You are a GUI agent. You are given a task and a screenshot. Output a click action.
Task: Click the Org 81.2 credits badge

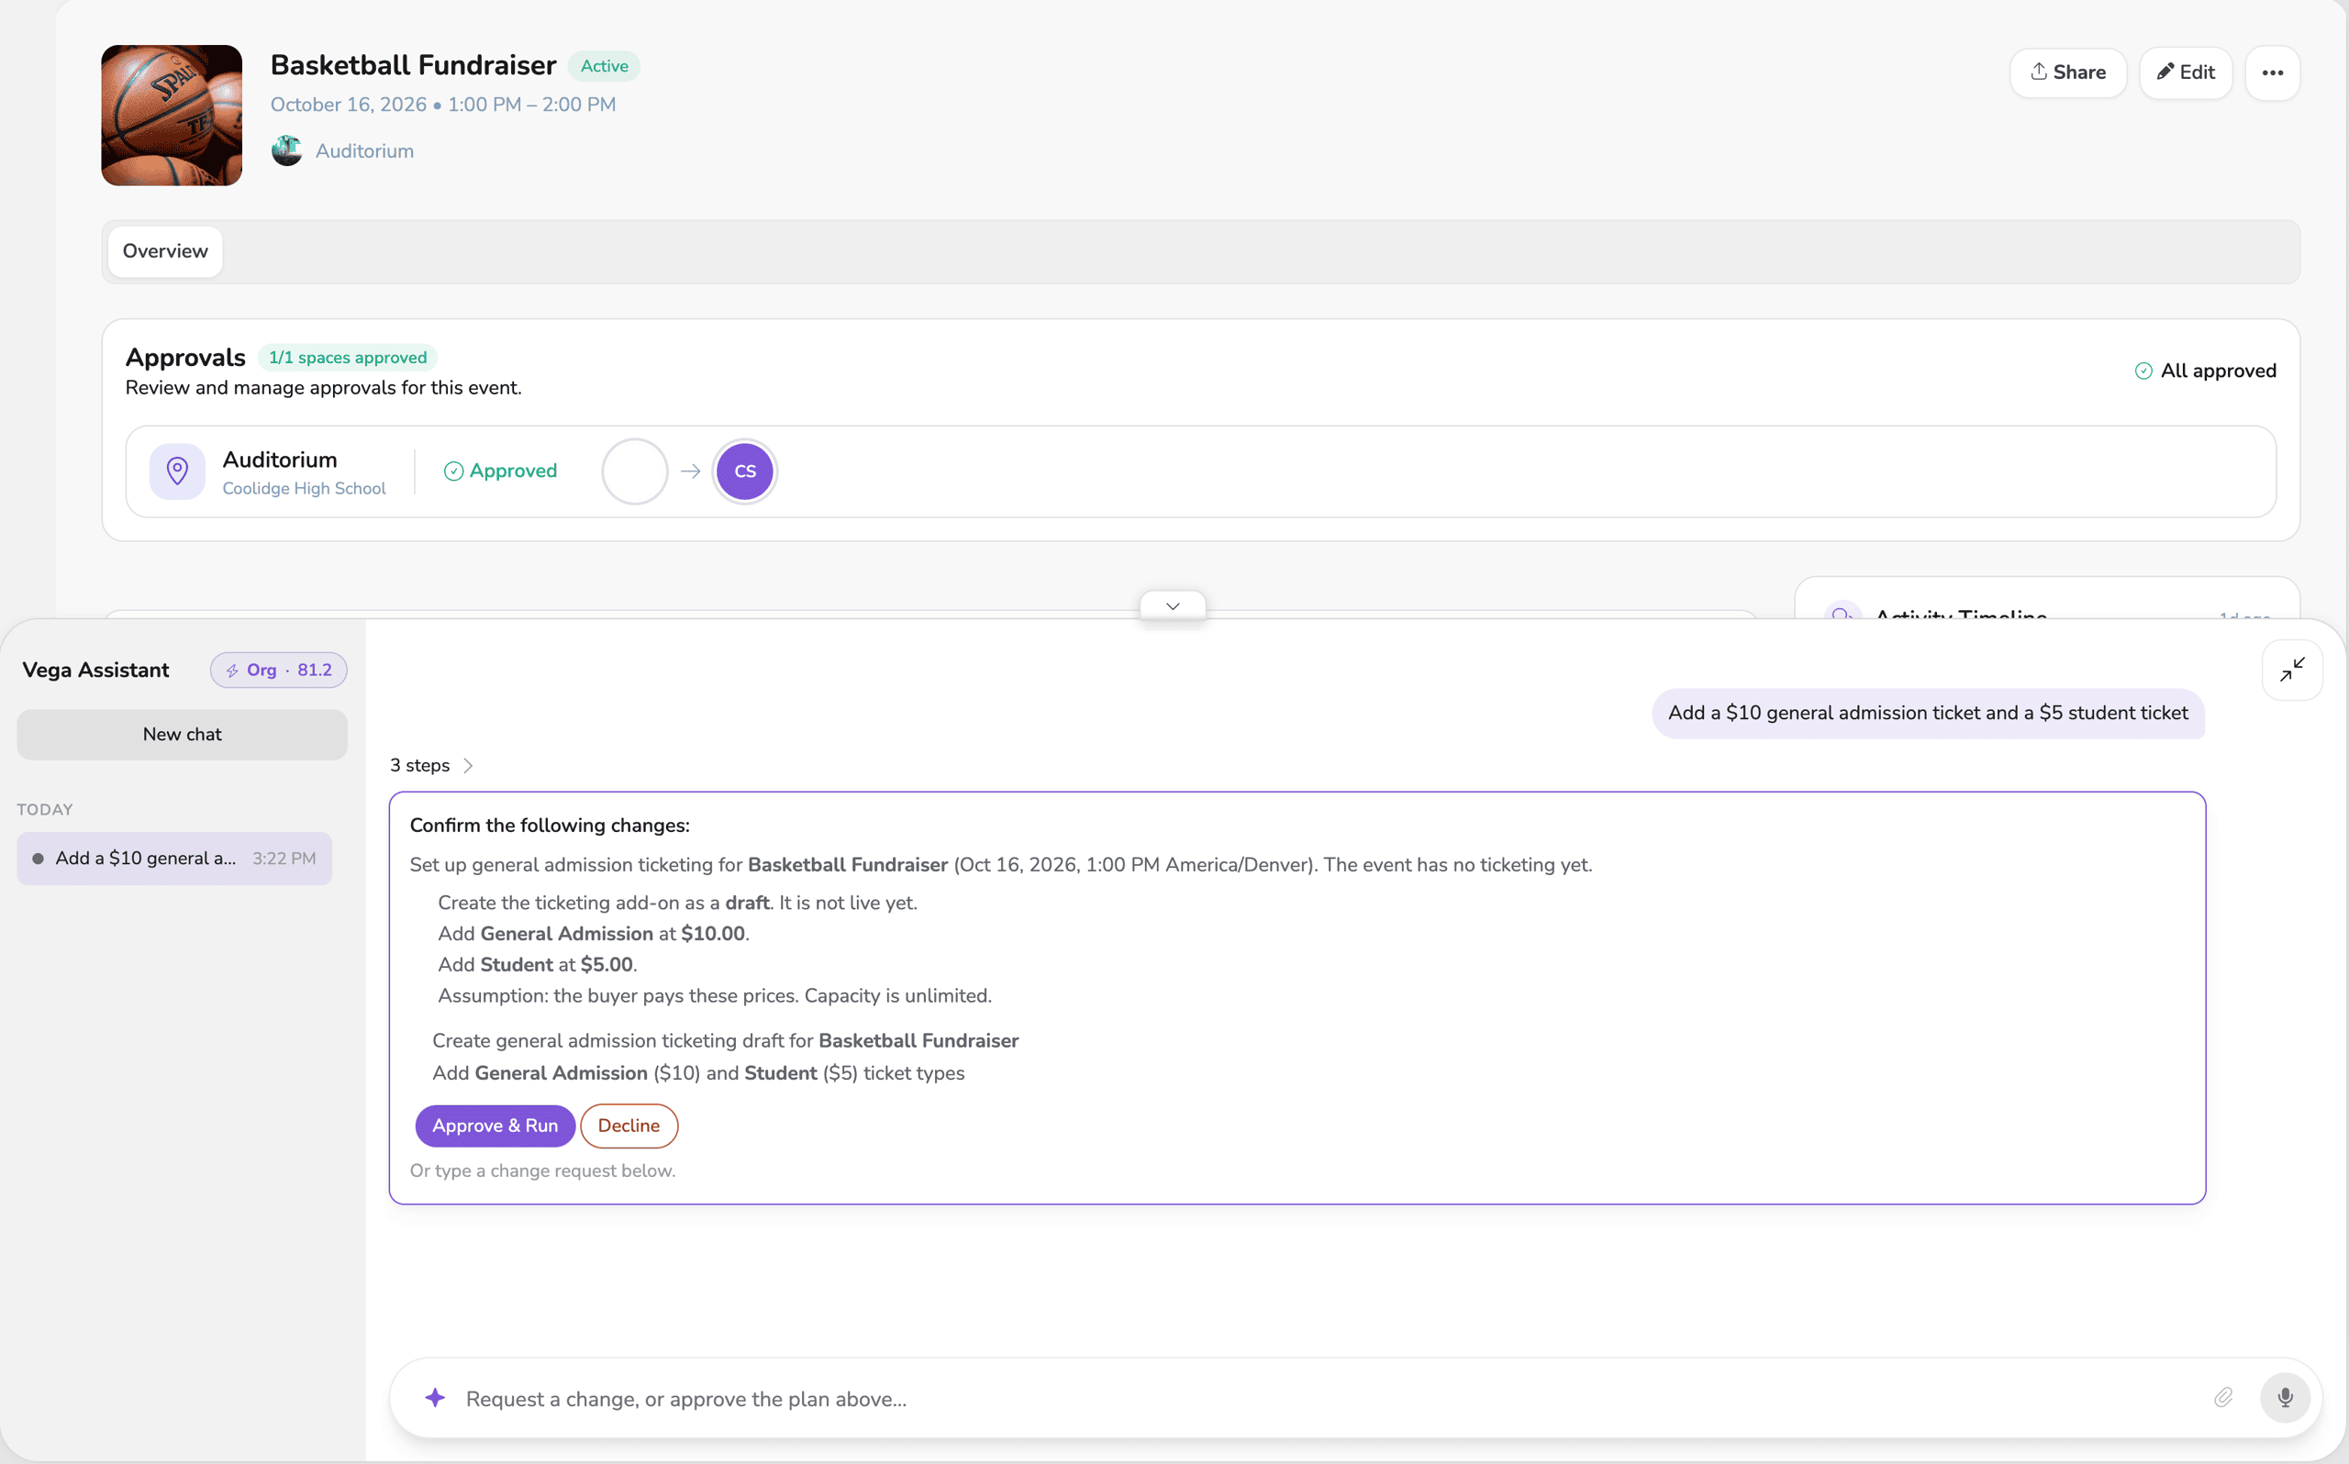pos(279,670)
